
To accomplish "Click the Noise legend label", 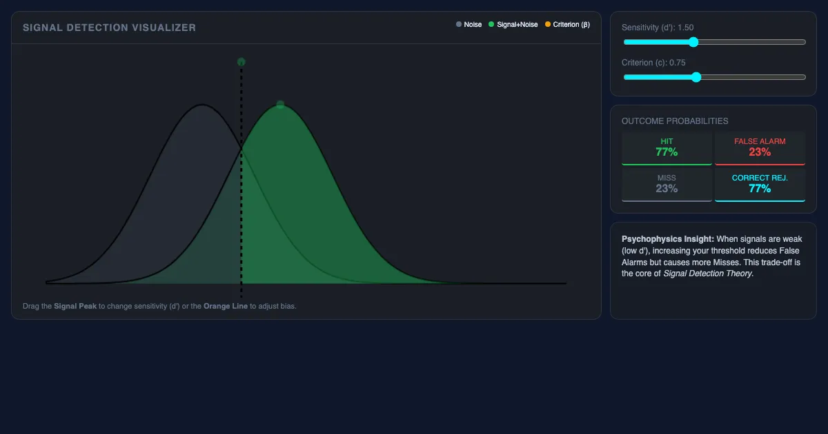I will pyautogui.click(x=473, y=25).
